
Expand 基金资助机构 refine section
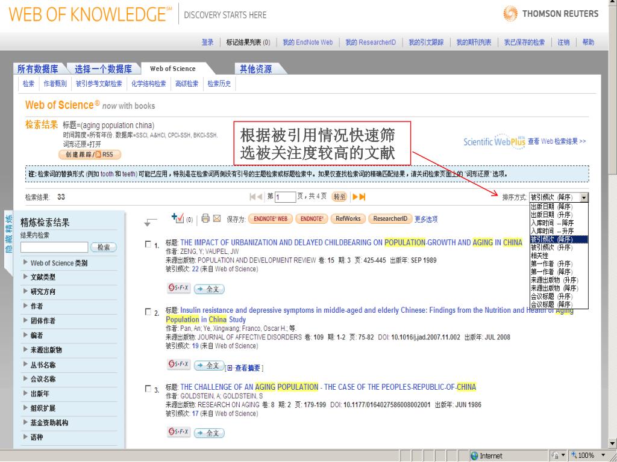[46, 423]
